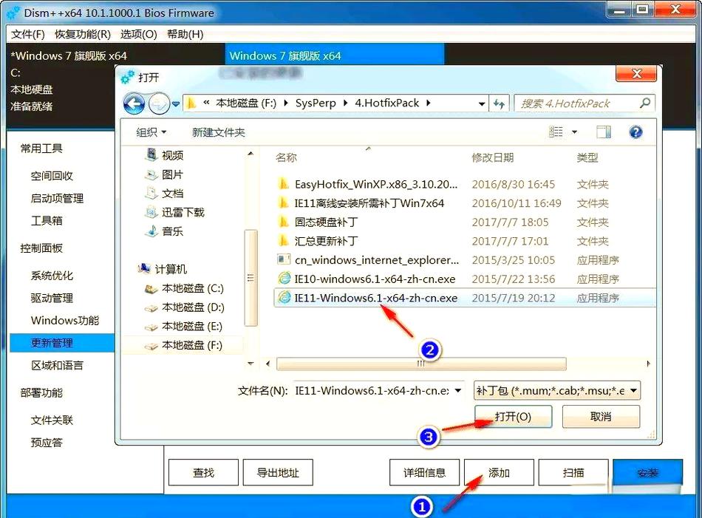Open the 补丁包 file type filter dropdown
The image size is (702, 518).
[x=557, y=390]
